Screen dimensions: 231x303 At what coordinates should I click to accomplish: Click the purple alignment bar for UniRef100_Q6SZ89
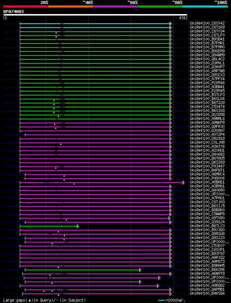click(95, 163)
